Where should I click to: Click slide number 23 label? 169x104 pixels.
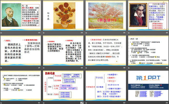coord(124,103)
